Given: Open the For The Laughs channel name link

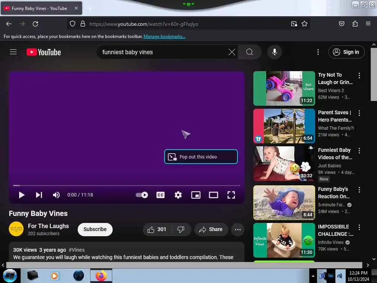Looking at the screenshot, I should 48,226.
